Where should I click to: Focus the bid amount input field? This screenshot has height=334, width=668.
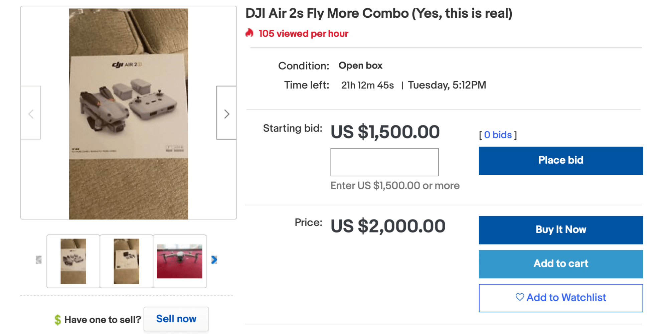point(384,162)
